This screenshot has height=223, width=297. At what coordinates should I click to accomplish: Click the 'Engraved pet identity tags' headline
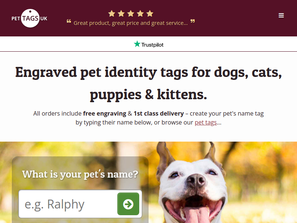(148, 83)
